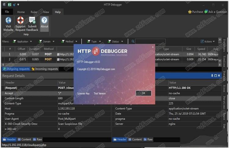Screen dimensions: 229x148
Task: Click the arrows icon at title bar left
Action: pos(4,5)
